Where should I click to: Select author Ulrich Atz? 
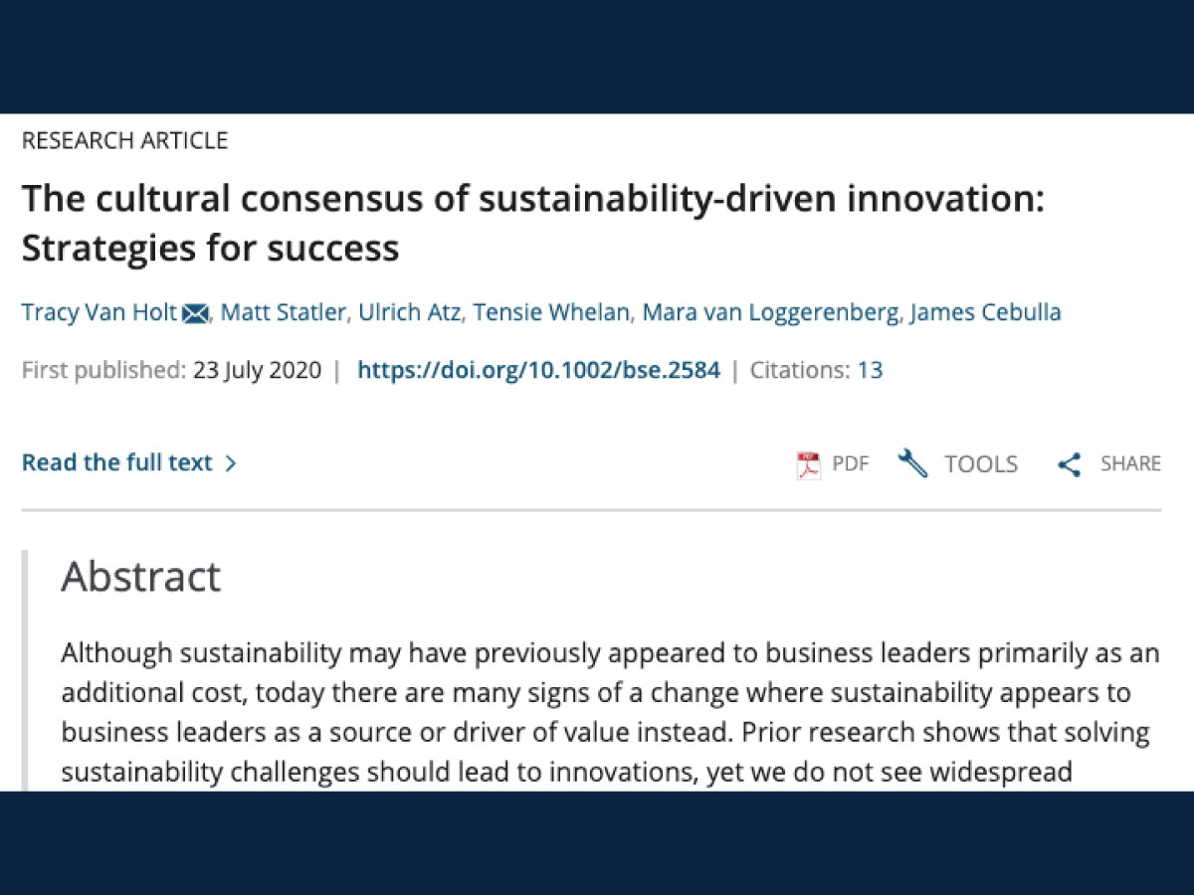(408, 313)
